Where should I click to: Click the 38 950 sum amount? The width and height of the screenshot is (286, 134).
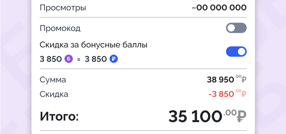[x=220, y=80]
